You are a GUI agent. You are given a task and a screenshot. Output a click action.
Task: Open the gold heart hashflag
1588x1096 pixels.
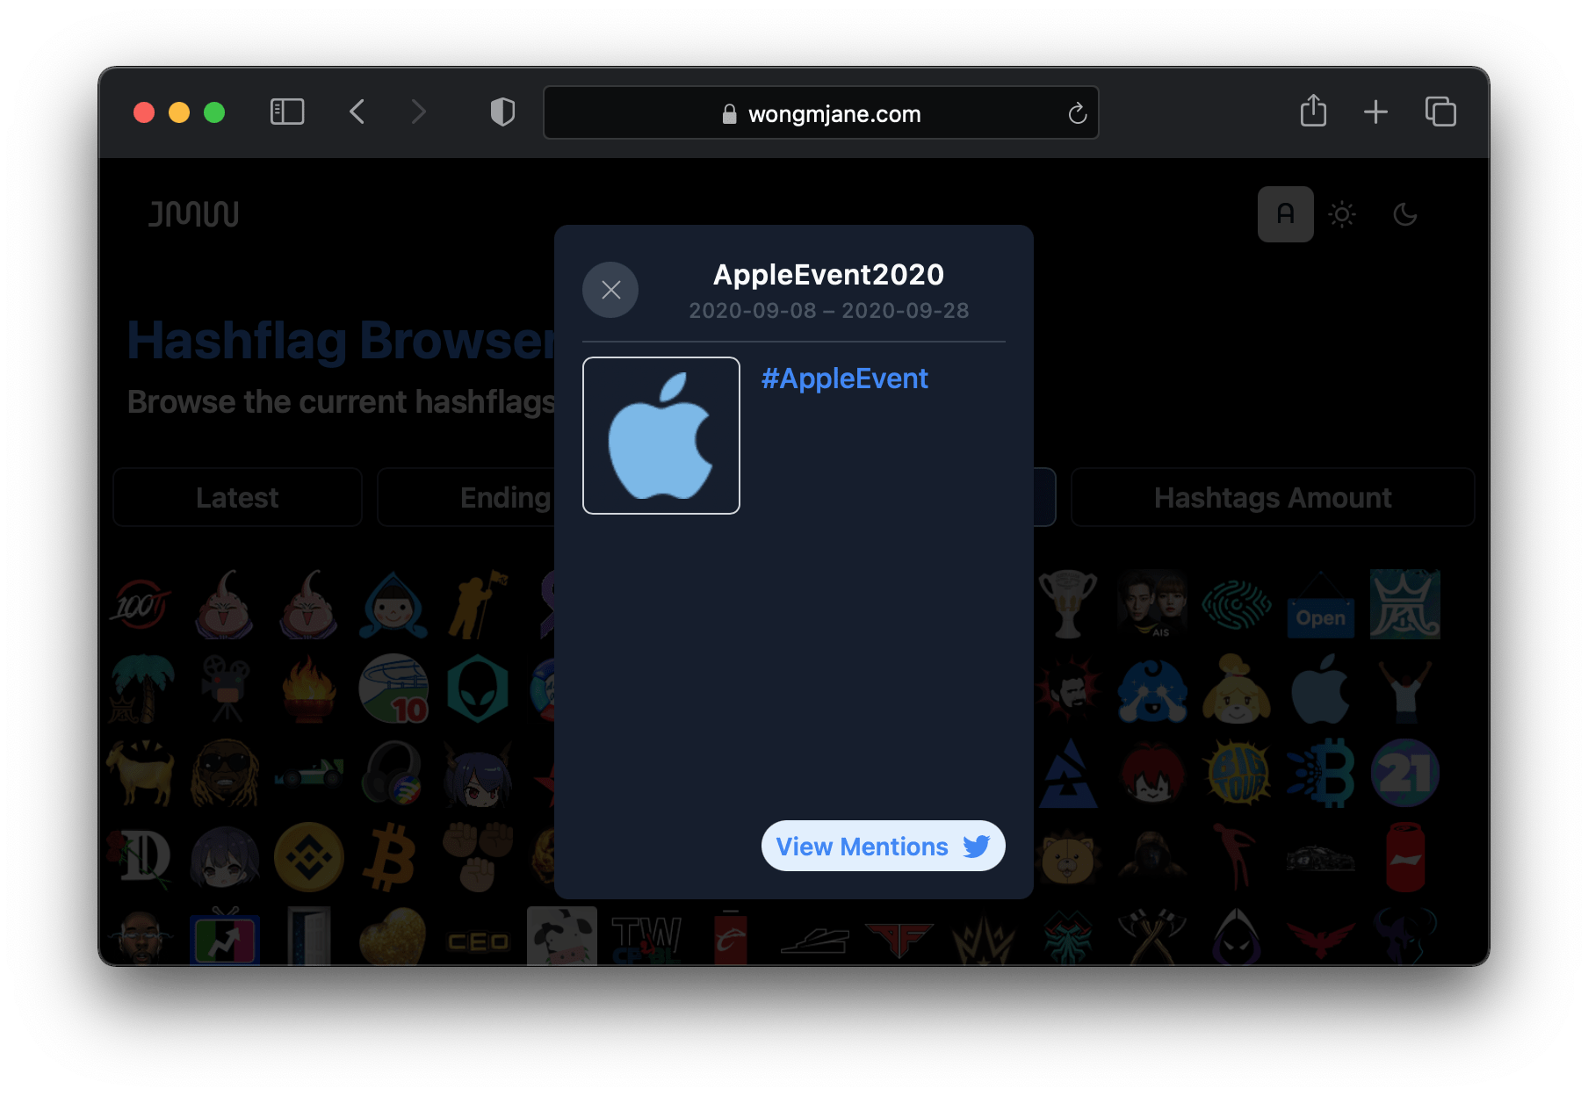(x=393, y=936)
